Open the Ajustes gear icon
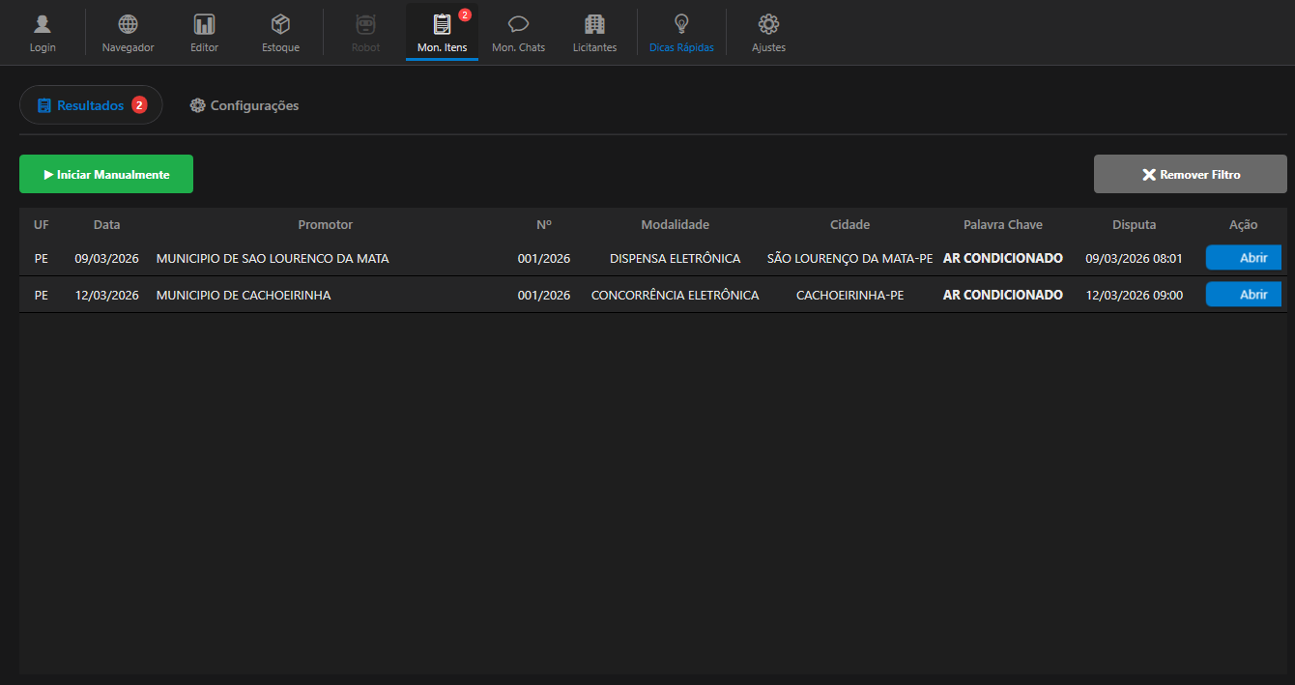Screen dimensions: 1295x685 pos(768,25)
